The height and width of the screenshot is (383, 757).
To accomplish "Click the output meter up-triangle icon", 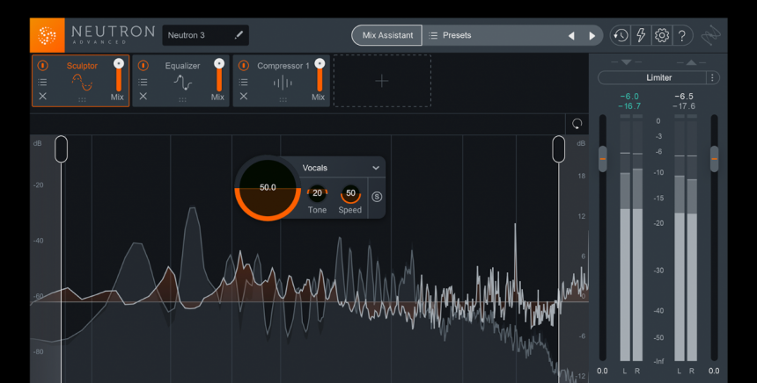I will pos(691,62).
